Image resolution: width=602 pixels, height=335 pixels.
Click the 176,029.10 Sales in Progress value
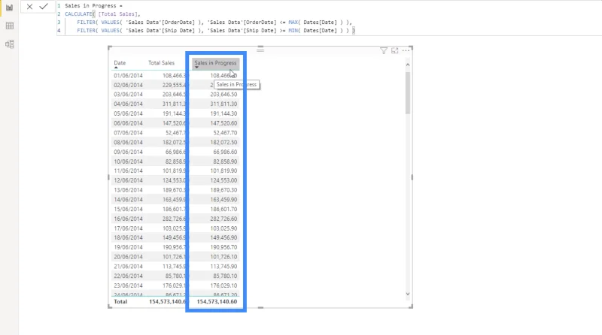tap(223, 285)
